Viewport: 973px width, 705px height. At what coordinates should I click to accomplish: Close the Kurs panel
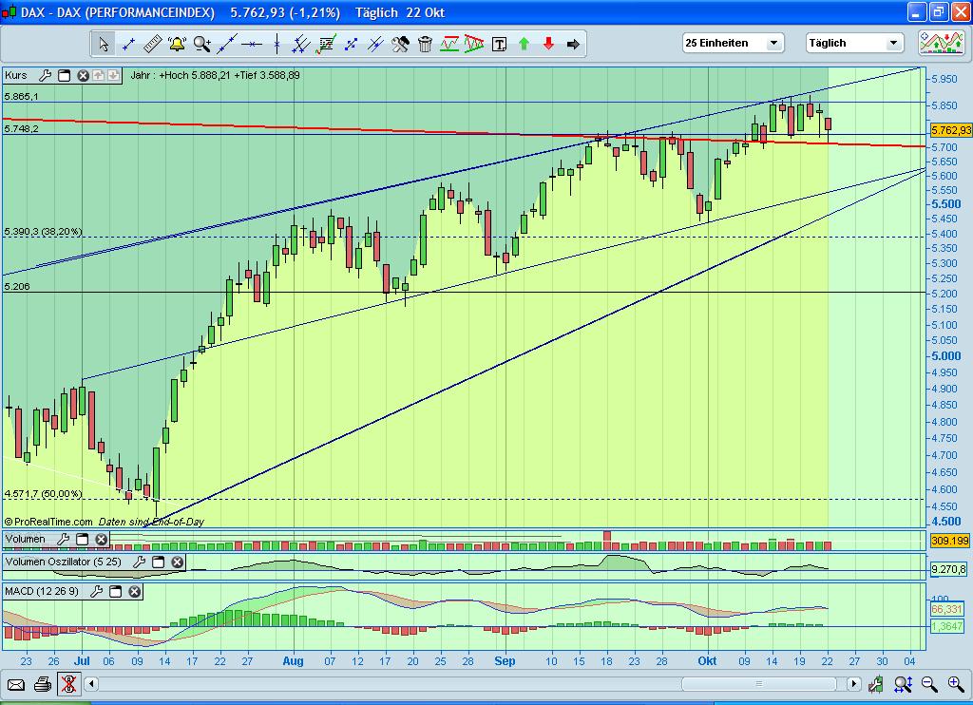tap(83, 76)
